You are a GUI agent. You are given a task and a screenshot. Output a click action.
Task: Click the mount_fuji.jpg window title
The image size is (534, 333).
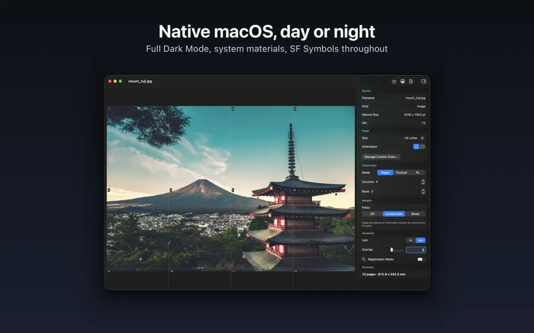140,81
